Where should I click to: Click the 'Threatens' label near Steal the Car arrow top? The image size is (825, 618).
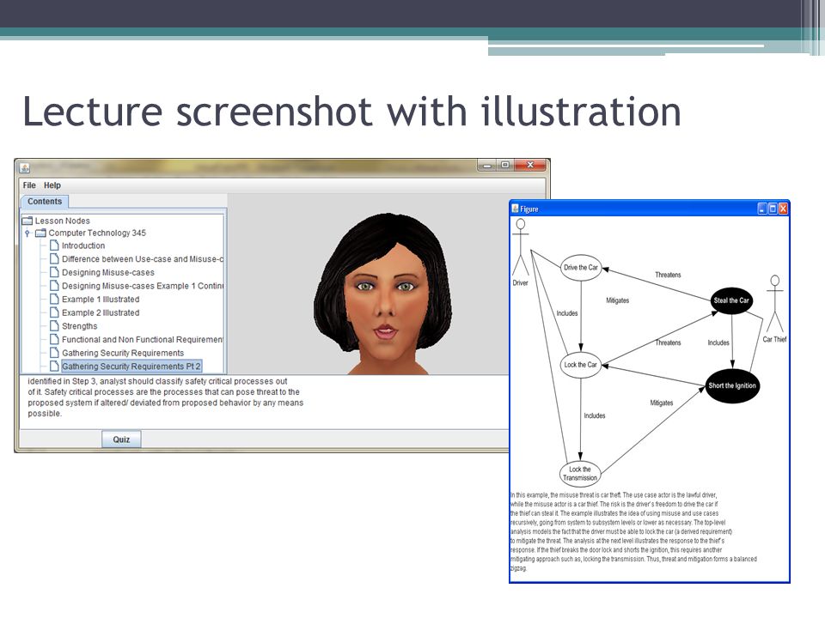click(x=668, y=275)
